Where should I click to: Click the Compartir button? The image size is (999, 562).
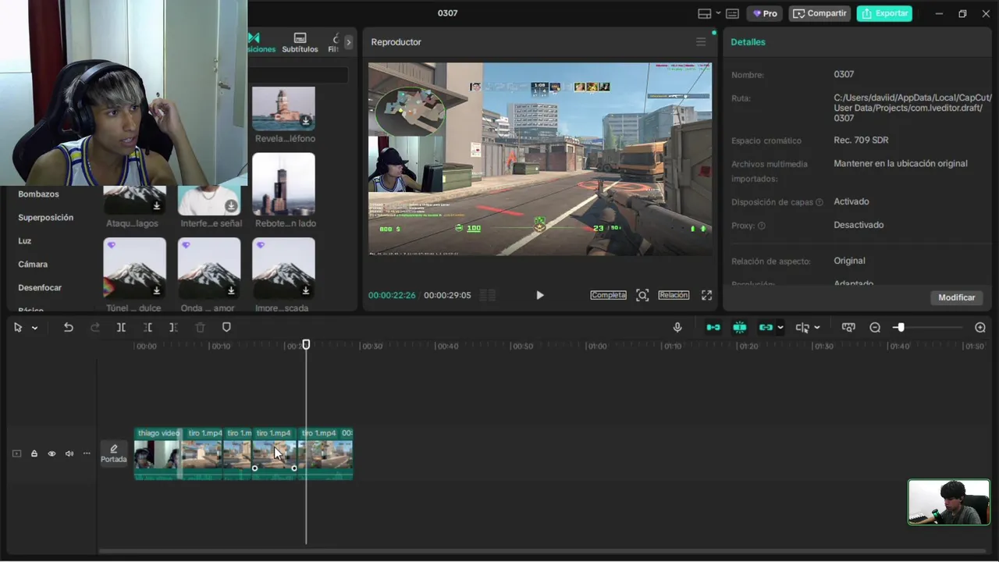click(819, 13)
